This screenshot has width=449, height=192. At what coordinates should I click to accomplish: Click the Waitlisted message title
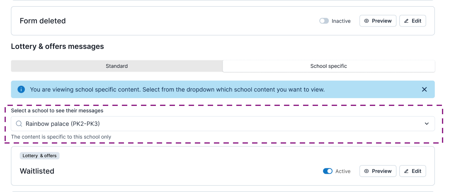point(37,171)
